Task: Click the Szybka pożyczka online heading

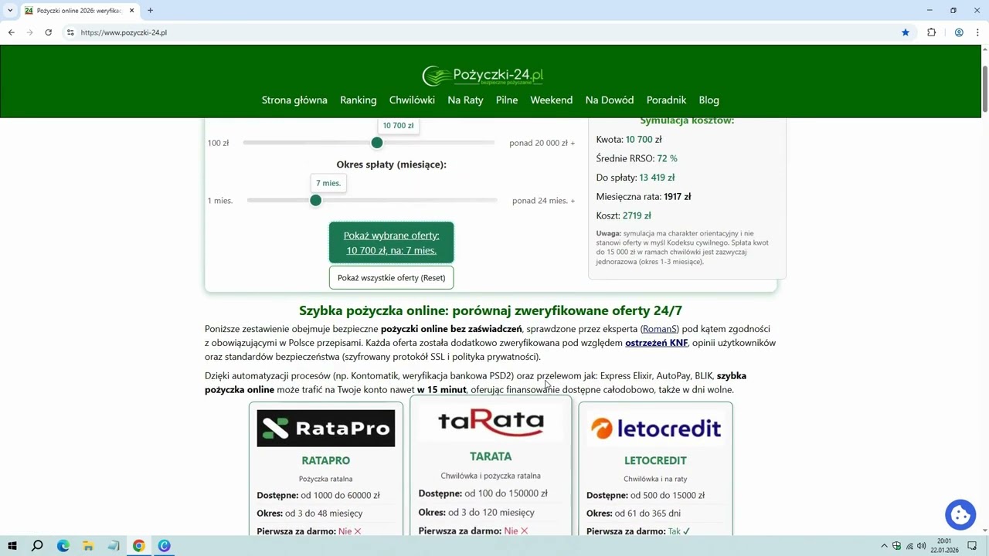Action: click(x=491, y=310)
